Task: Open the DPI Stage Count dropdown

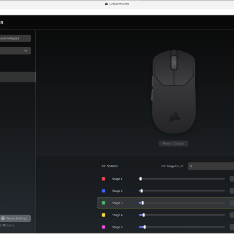Action: (211, 166)
